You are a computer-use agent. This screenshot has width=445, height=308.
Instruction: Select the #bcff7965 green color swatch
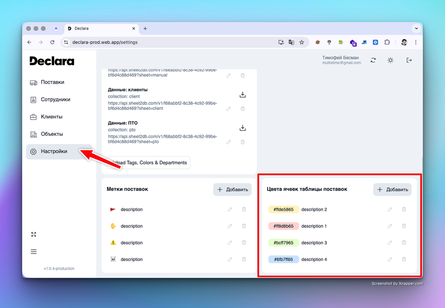[283, 243]
